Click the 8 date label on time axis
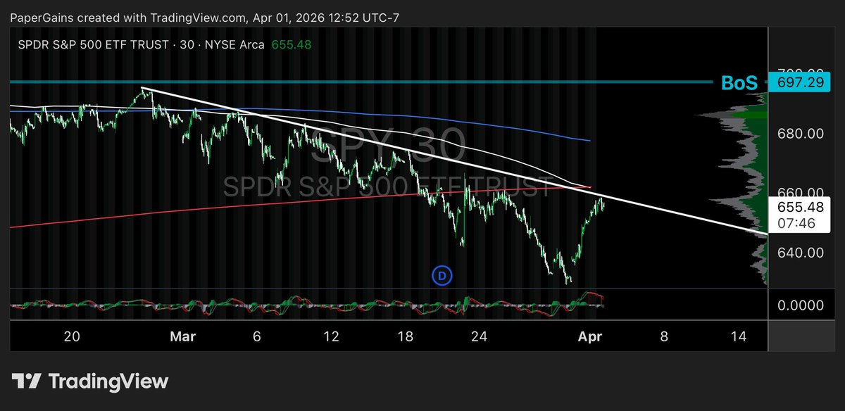845x411 pixels. pos(664,337)
